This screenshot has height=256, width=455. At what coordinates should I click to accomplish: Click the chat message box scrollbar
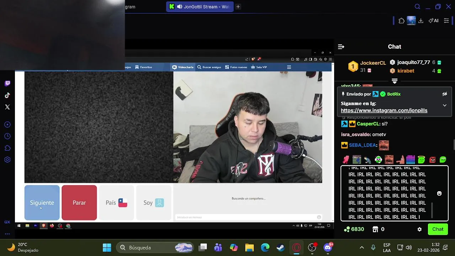(x=432, y=210)
